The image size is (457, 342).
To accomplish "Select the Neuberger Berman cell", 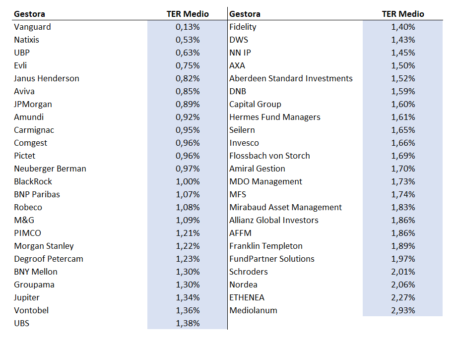I will 50,169.
